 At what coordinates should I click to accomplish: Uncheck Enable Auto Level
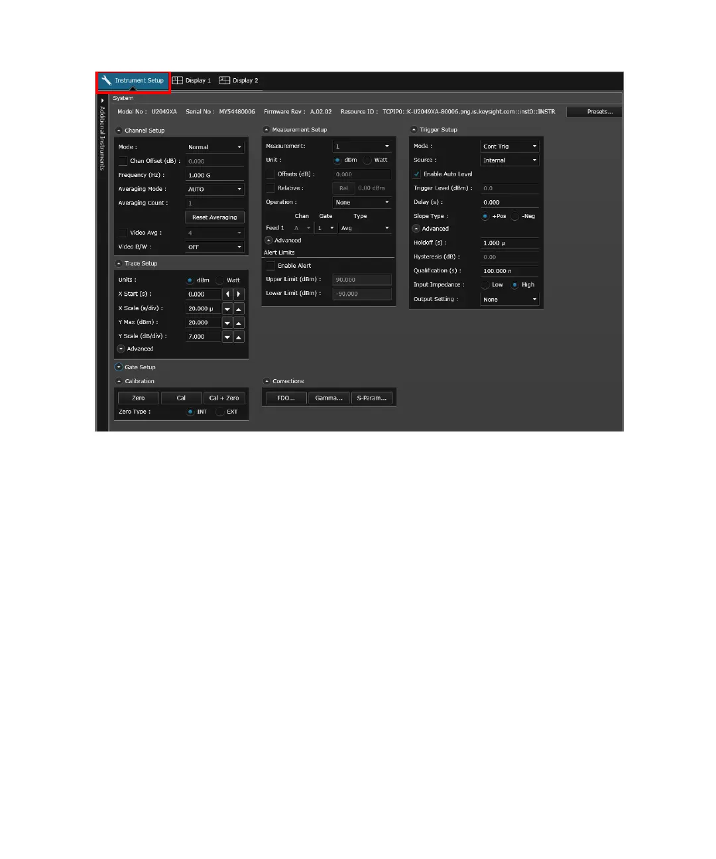[416, 174]
